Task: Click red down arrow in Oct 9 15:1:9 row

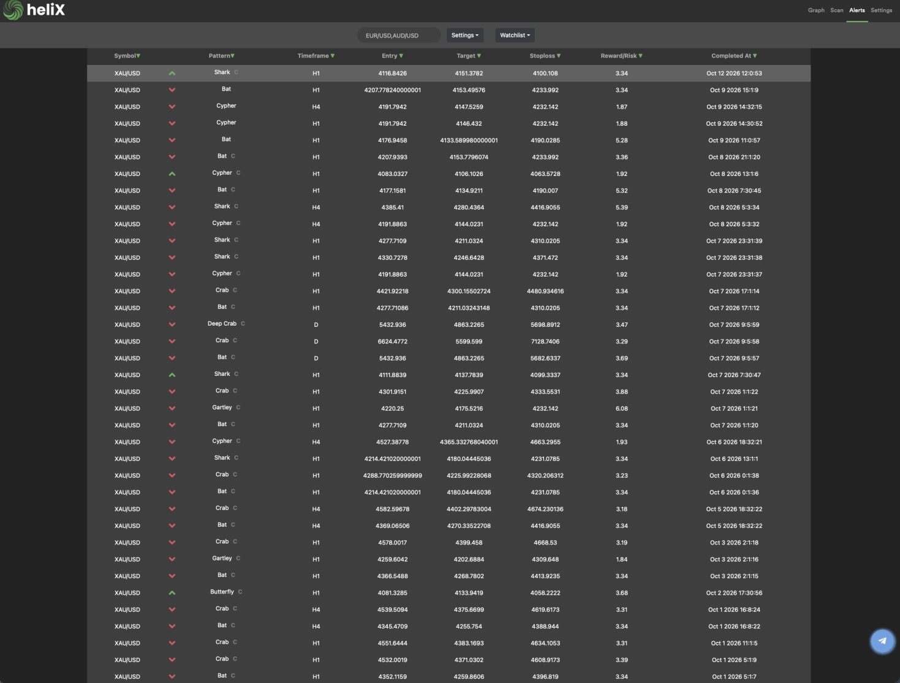Action: pos(172,90)
